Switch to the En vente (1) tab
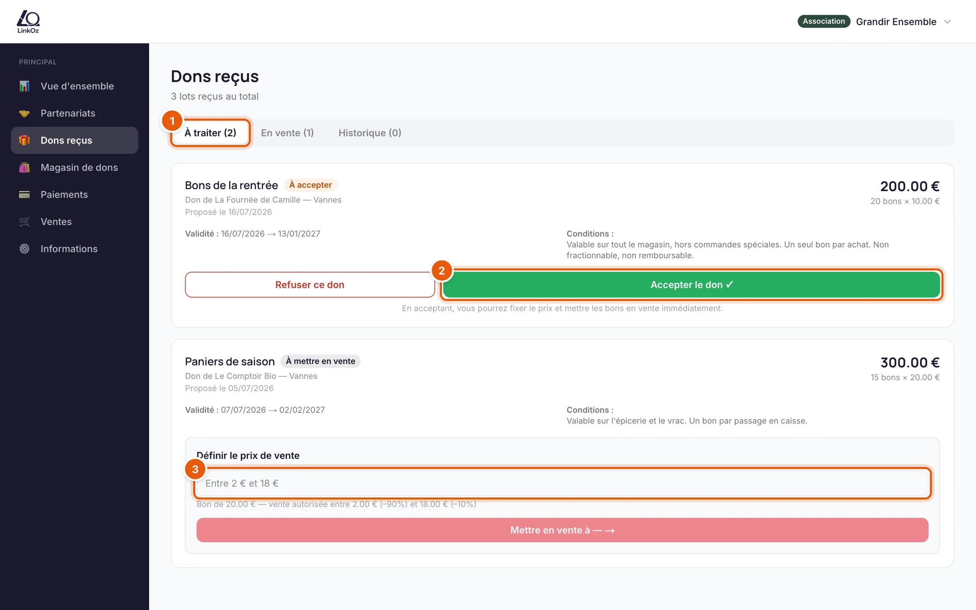Screen dimensions: 976x610 click(287, 133)
